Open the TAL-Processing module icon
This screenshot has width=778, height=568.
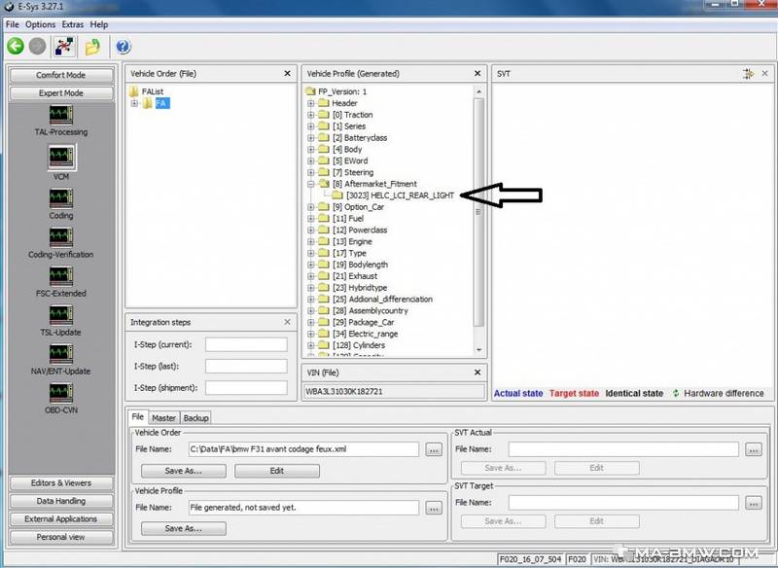pos(61,116)
